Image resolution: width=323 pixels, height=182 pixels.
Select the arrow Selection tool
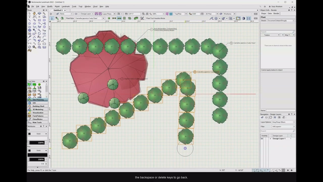[x=30, y=13]
